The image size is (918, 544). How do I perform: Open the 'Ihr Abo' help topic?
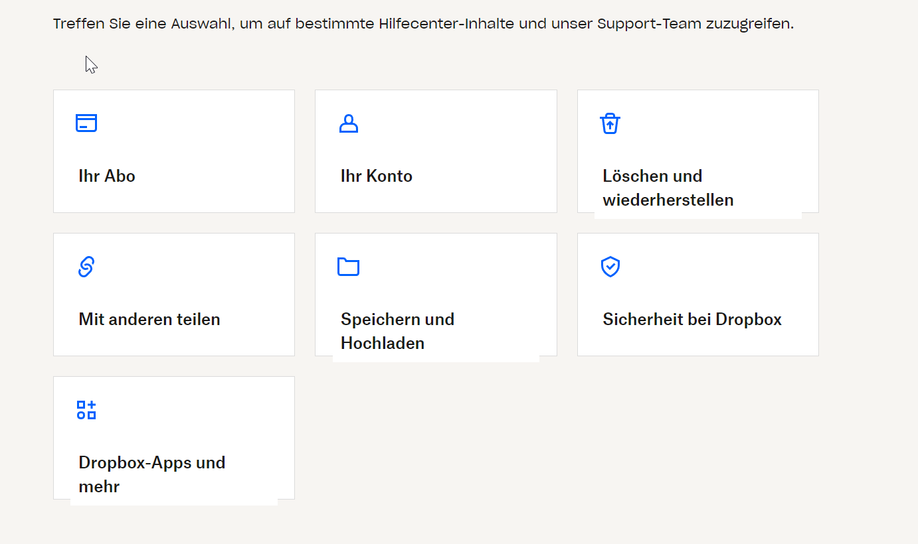click(x=107, y=176)
